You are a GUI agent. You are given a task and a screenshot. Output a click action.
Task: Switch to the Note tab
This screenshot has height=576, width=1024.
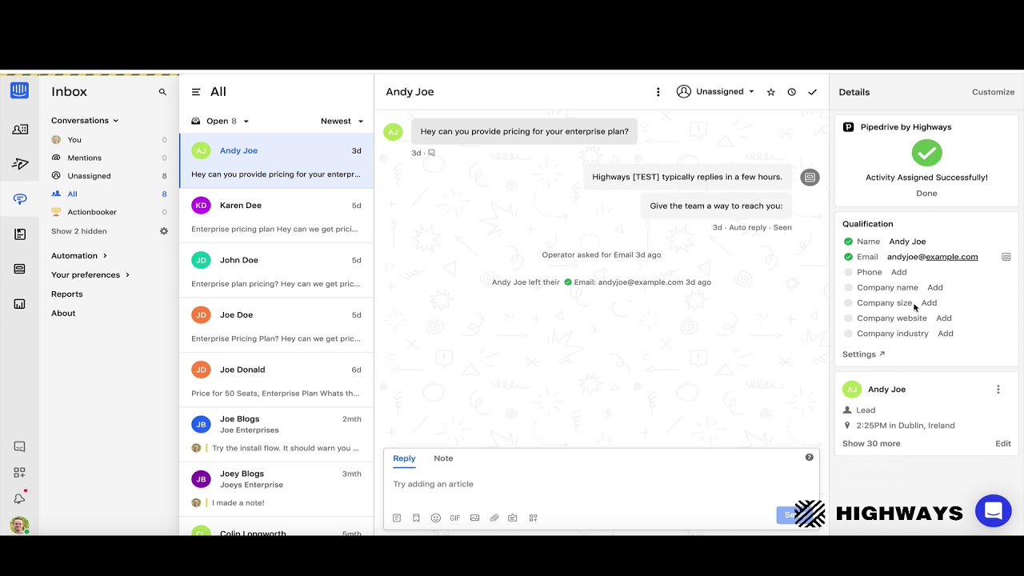(x=443, y=458)
